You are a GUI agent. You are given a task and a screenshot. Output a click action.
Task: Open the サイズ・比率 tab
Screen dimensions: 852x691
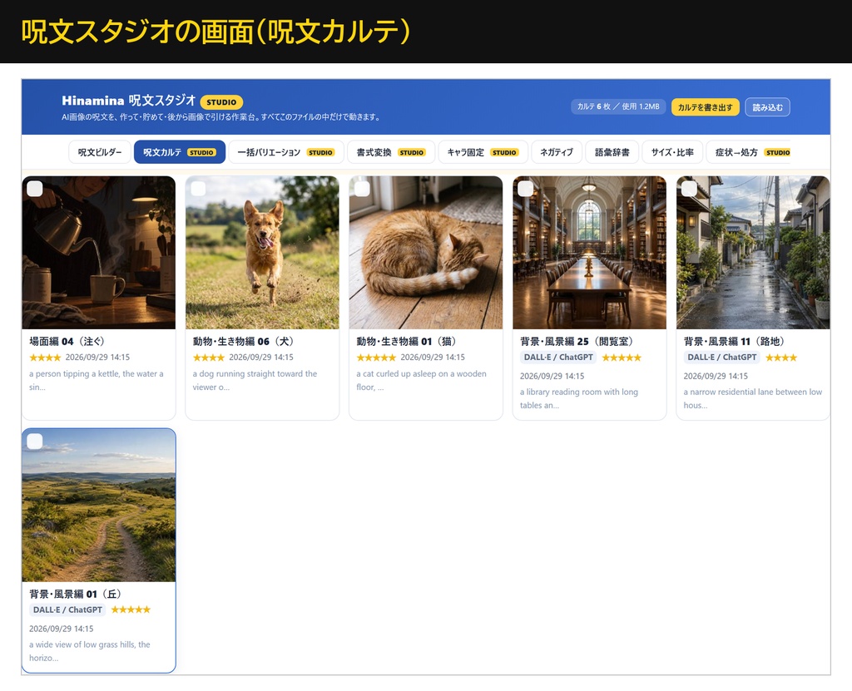point(672,152)
